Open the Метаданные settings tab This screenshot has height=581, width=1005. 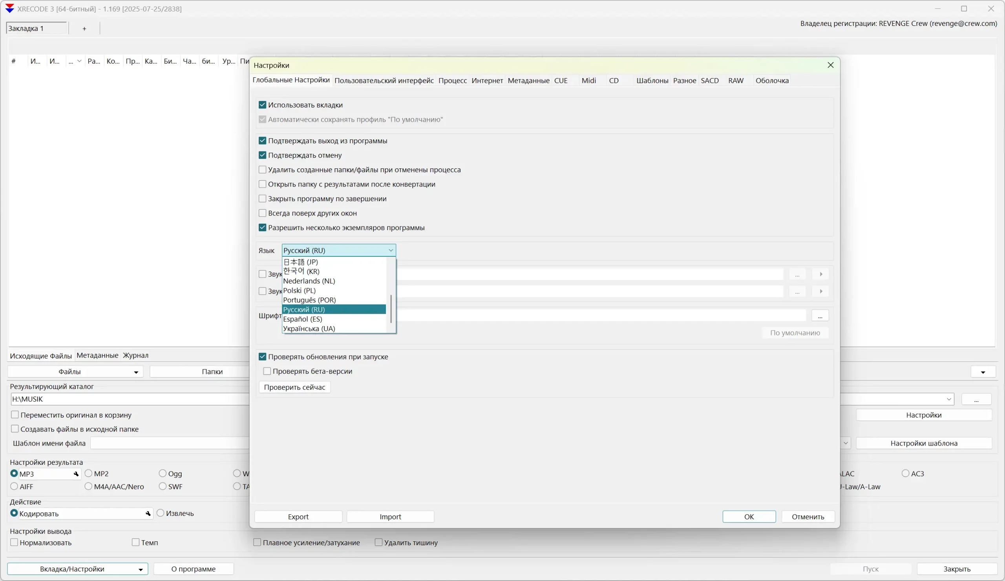point(528,80)
